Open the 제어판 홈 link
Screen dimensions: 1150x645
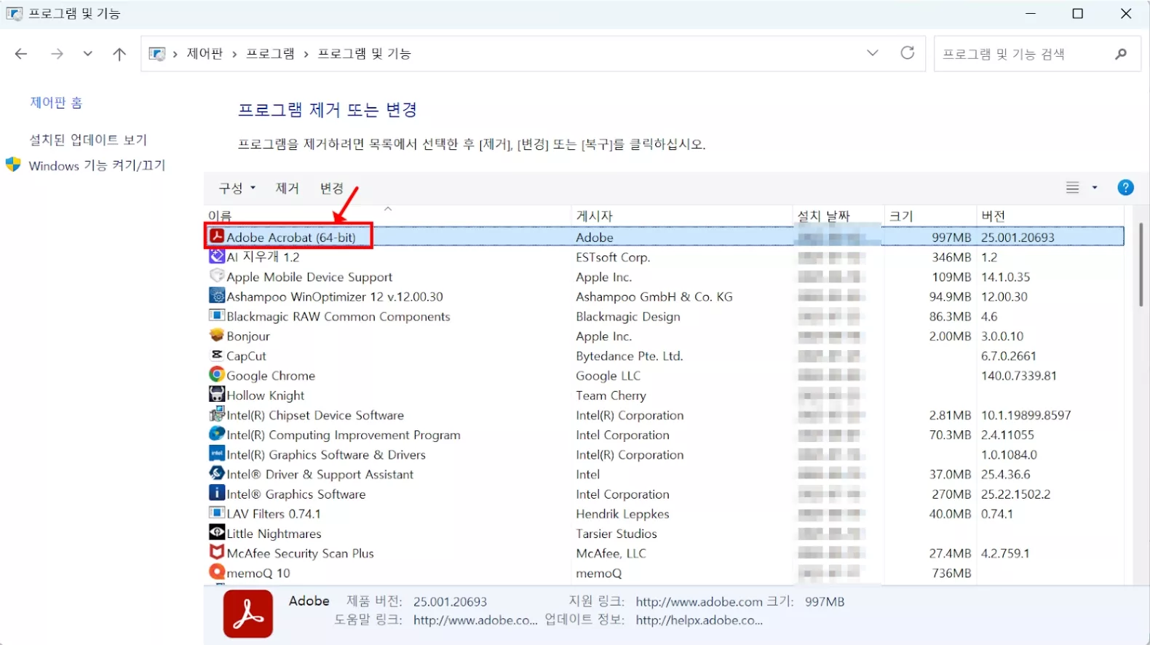point(56,103)
